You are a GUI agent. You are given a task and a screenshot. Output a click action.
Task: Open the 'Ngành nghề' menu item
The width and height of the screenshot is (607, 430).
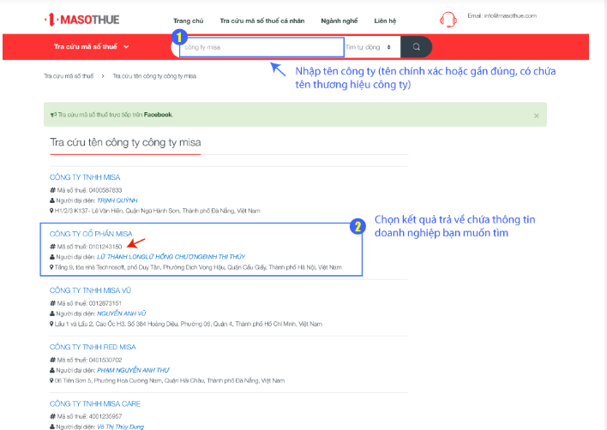(x=338, y=18)
